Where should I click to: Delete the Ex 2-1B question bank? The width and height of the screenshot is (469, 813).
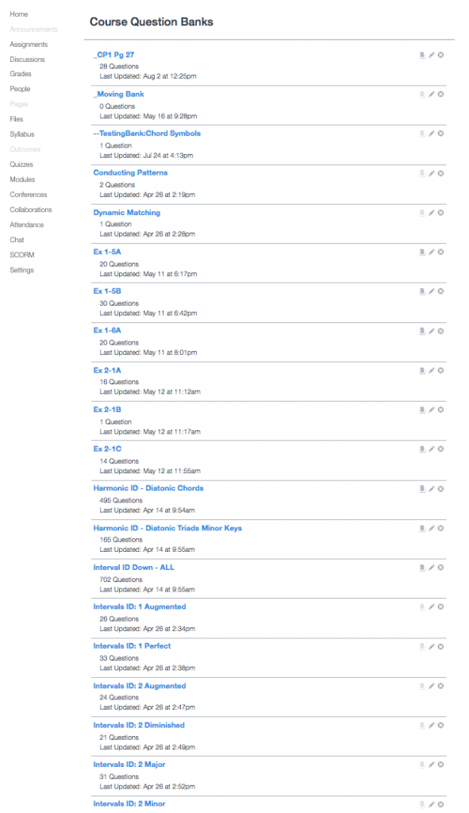(440, 410)
